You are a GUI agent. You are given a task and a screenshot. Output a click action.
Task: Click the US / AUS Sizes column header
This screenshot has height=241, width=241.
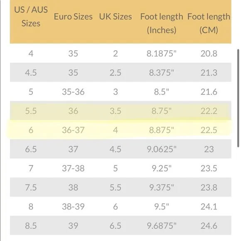[x=31, y=17]
